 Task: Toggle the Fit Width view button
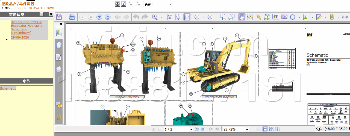click(x=187, y=17)
